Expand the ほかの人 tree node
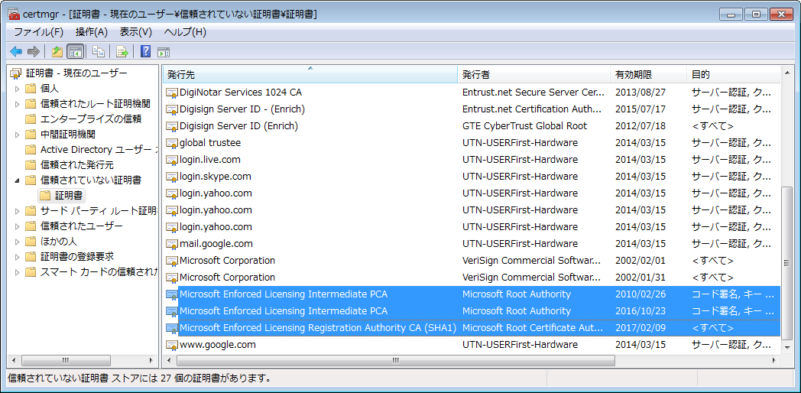The image size is (801, 393). (x=18, y=241)
